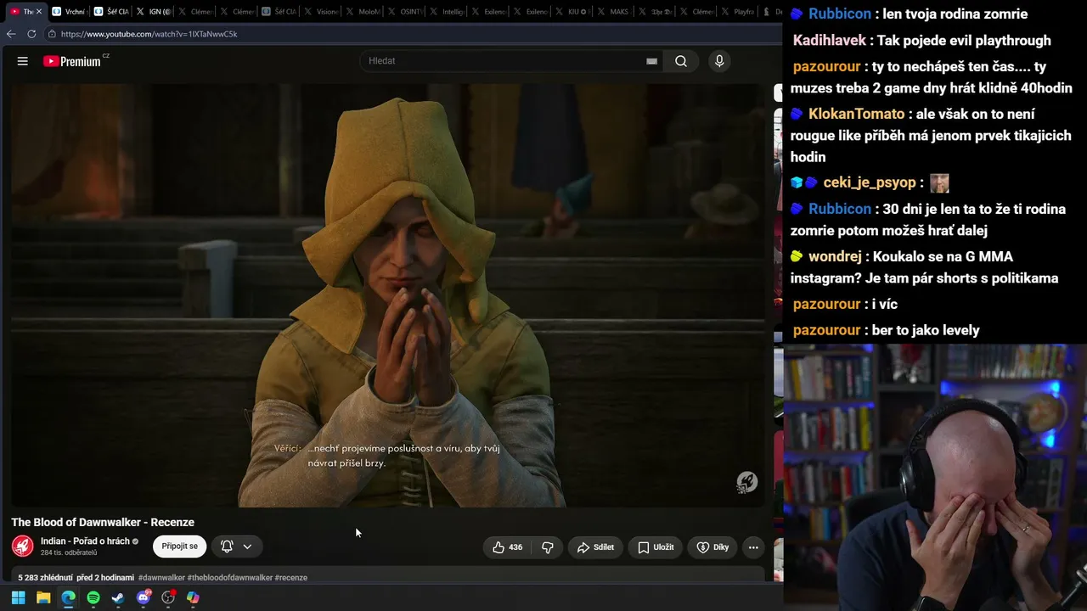The width and height of the screenshot is (1087, 611).
Task: Click the webcam feed of the streamer
Action: (935, 478)
